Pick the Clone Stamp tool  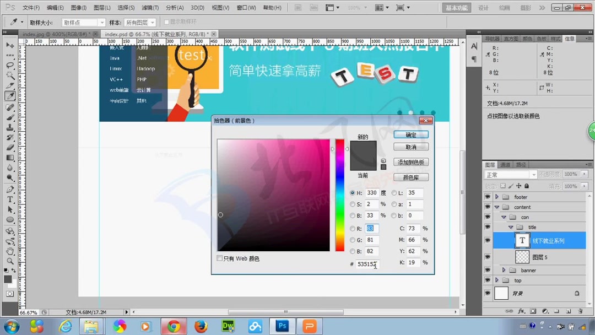pos(10,126)
